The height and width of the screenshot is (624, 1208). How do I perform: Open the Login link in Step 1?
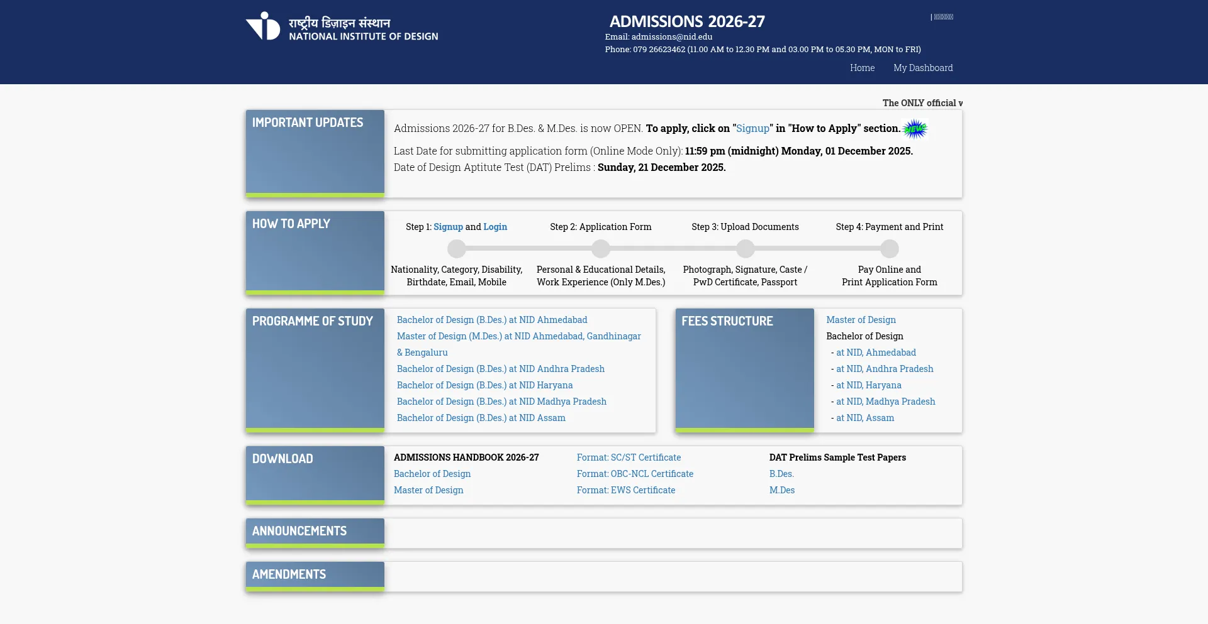[x=495, y=227]
